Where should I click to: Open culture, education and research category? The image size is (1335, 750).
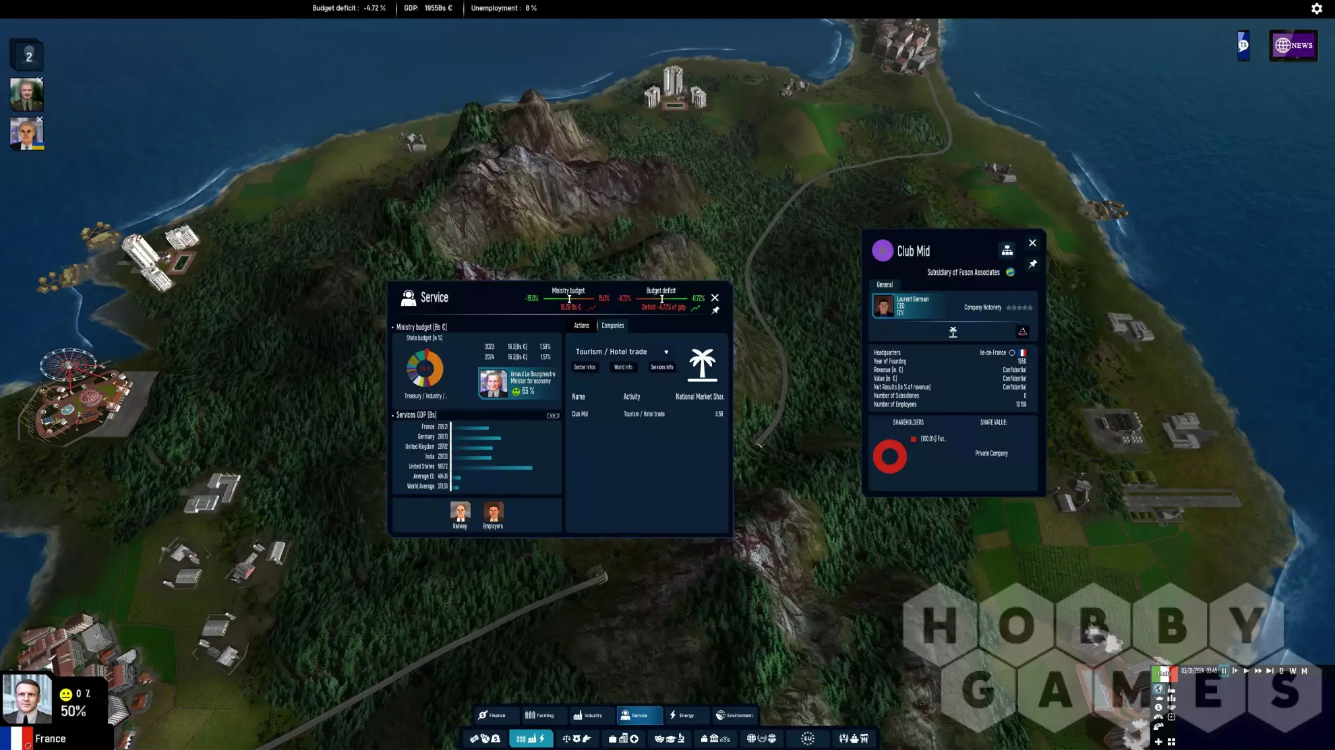[670, 739]
